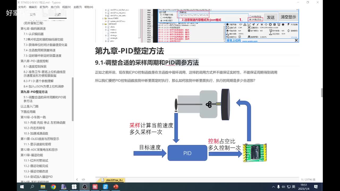Image resolution: width=340 pixels, height=191 pixels.
Task: Go to outline item 7.2-单片机定时器的编码器功能
Action: [43, 39]
